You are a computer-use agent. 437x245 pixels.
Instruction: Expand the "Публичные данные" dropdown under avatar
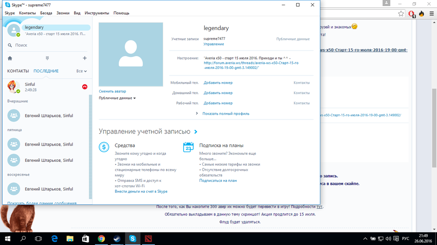[x=117, y=98]
